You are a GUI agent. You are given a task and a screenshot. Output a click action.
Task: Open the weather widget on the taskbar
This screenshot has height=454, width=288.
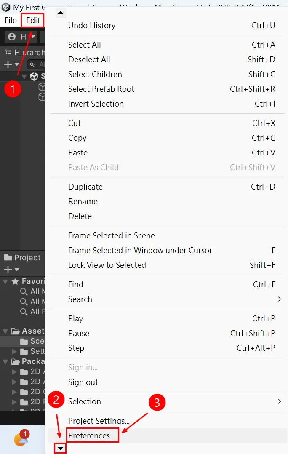pos(21,439)
